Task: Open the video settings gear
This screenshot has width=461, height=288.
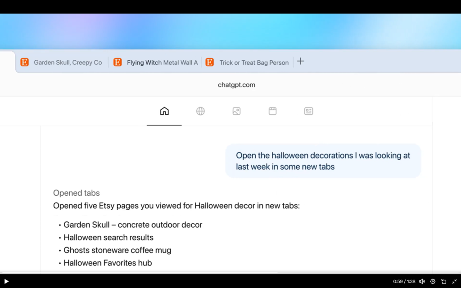Action: (433, 281)
